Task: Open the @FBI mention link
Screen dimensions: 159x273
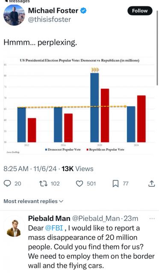Action: click(54, 228)
